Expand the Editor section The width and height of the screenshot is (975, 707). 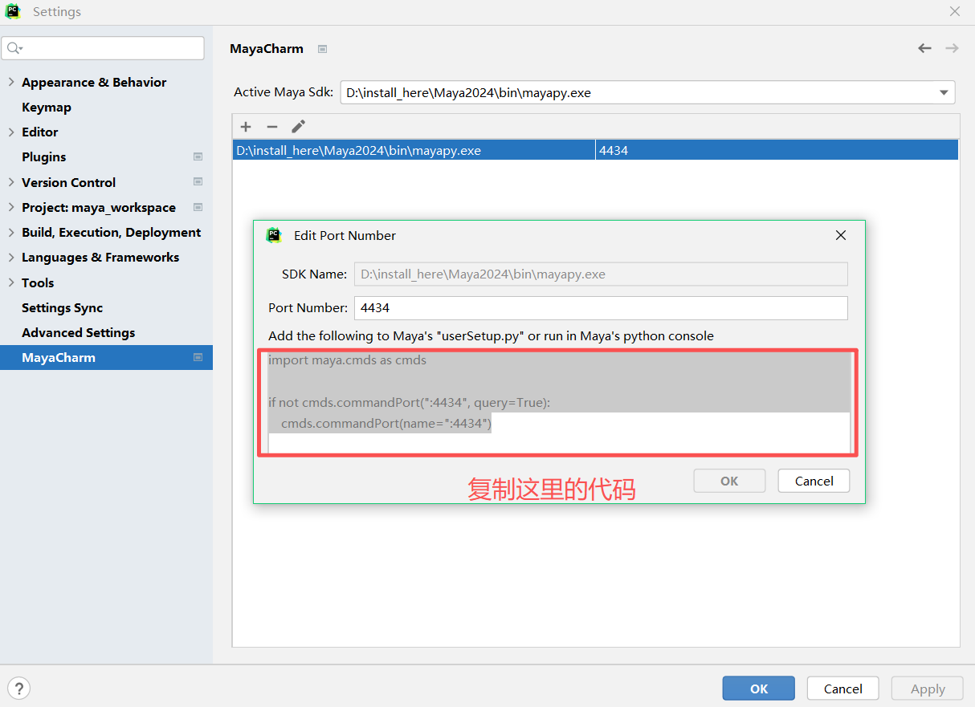tap(11, 132)
